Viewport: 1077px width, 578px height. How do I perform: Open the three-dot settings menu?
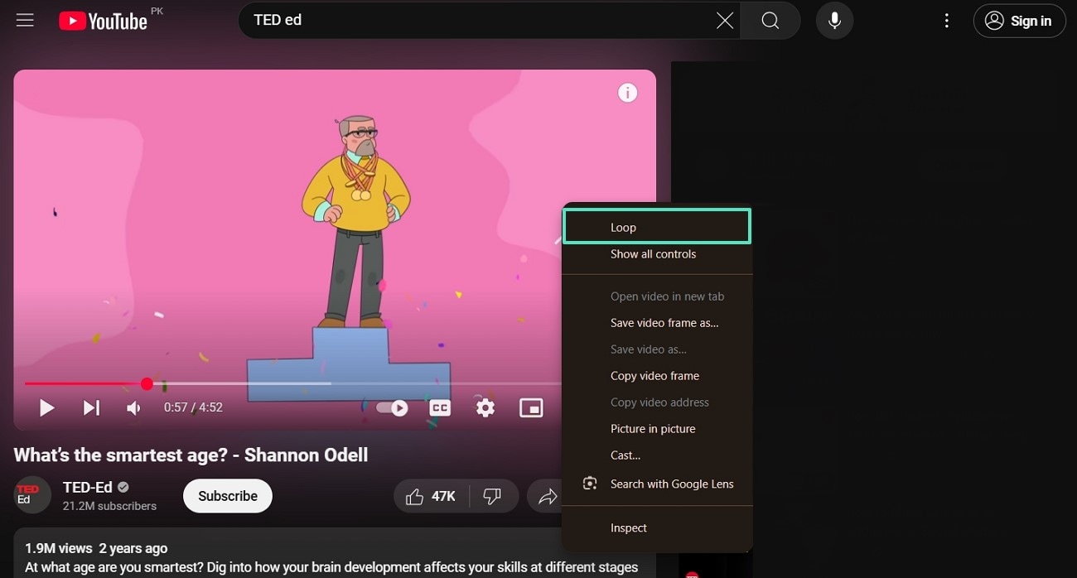(x=946, y=21)
